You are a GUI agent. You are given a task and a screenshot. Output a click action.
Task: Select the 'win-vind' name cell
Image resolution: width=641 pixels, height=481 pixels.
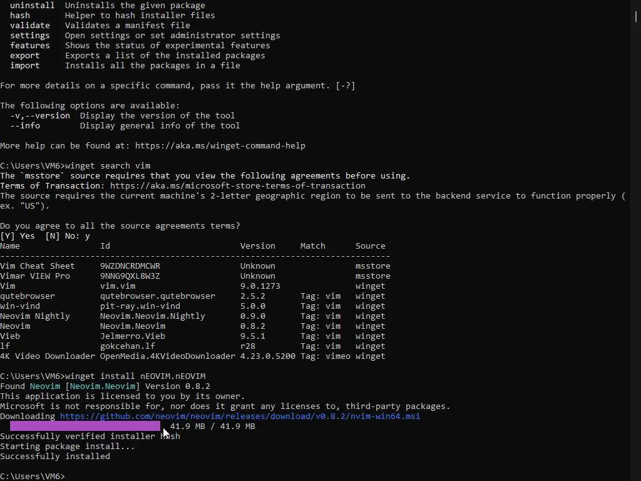[20, 306]
